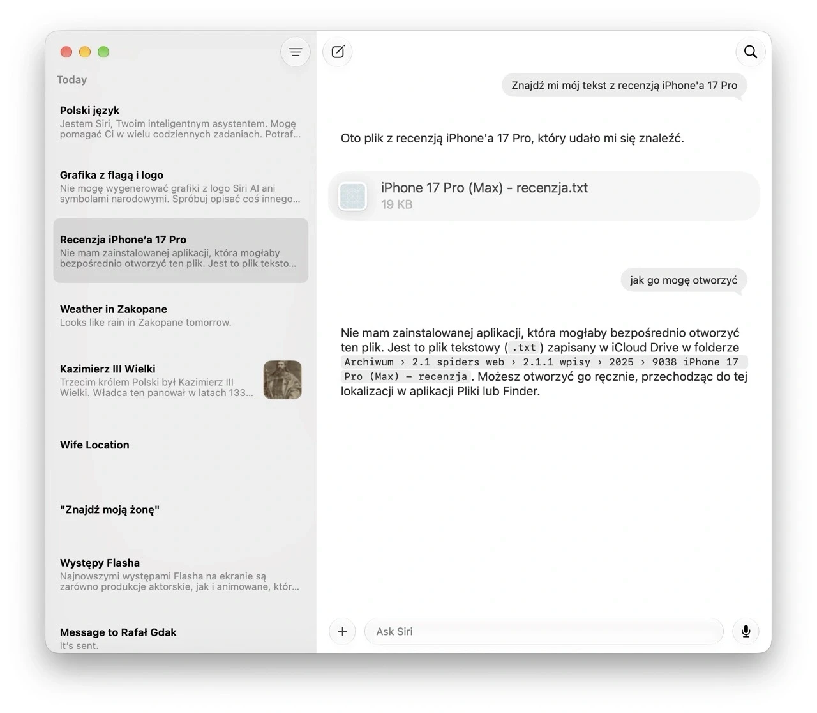
Task: Open the conversation filter list icon
Action: pos(296,52)
